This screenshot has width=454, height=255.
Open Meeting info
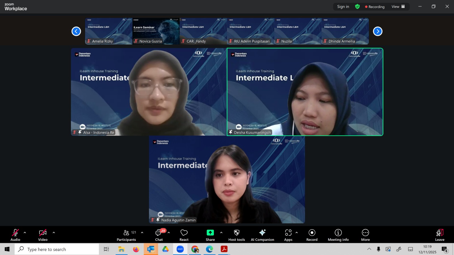coord(338,235)
